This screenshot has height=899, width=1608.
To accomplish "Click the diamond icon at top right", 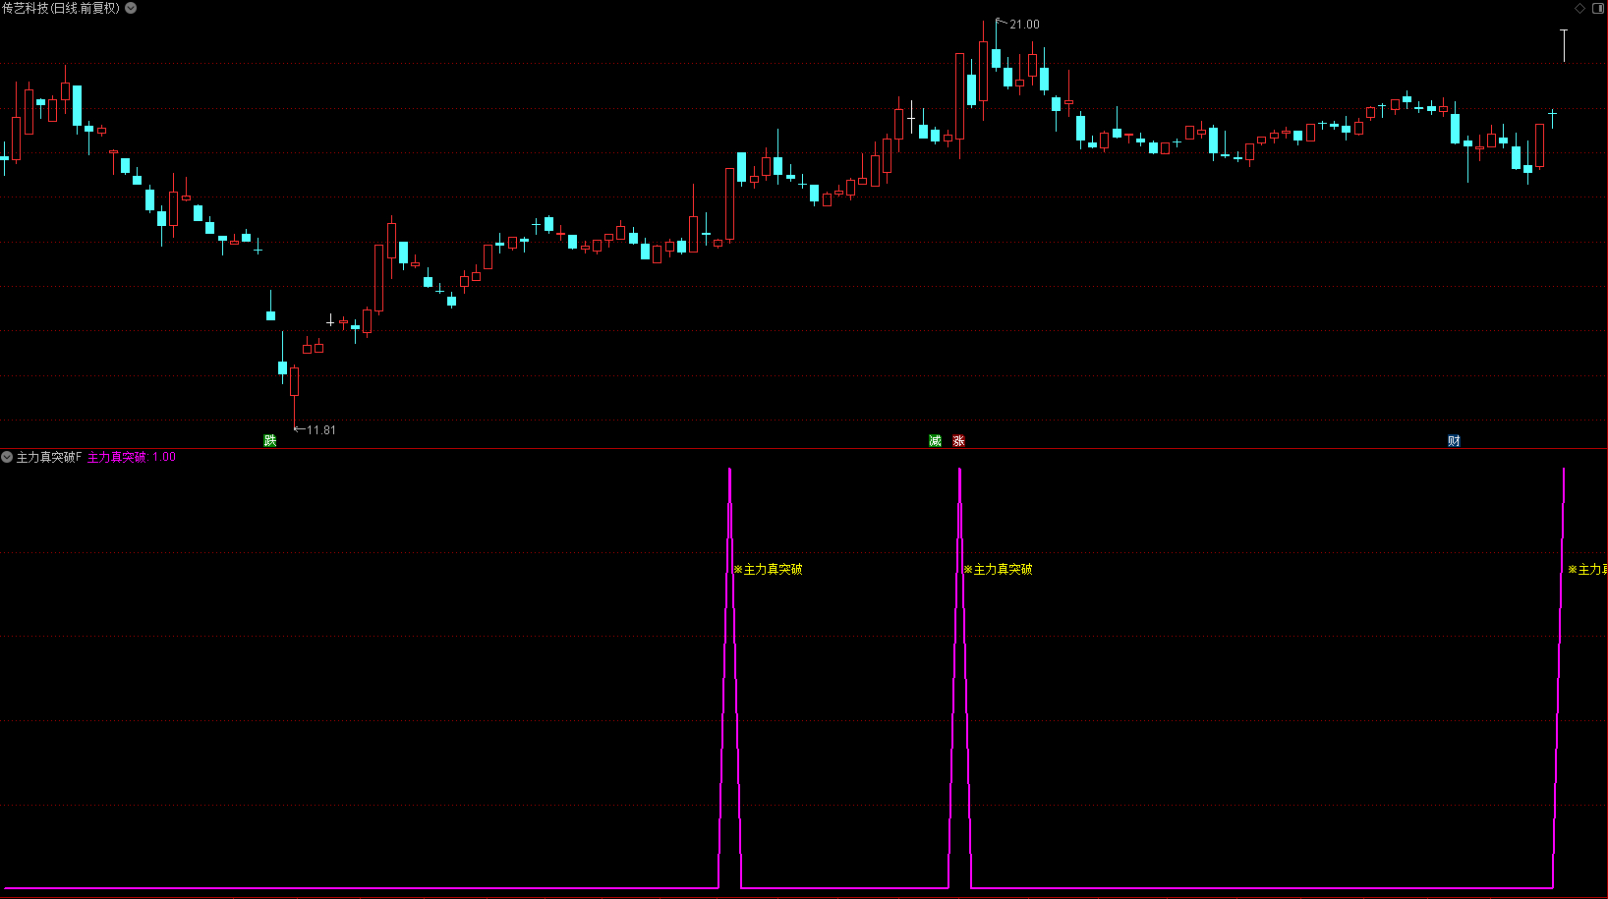I will tap(1580, 8).
